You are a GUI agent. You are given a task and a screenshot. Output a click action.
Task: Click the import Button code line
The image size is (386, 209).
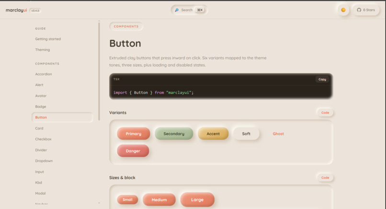153,93
